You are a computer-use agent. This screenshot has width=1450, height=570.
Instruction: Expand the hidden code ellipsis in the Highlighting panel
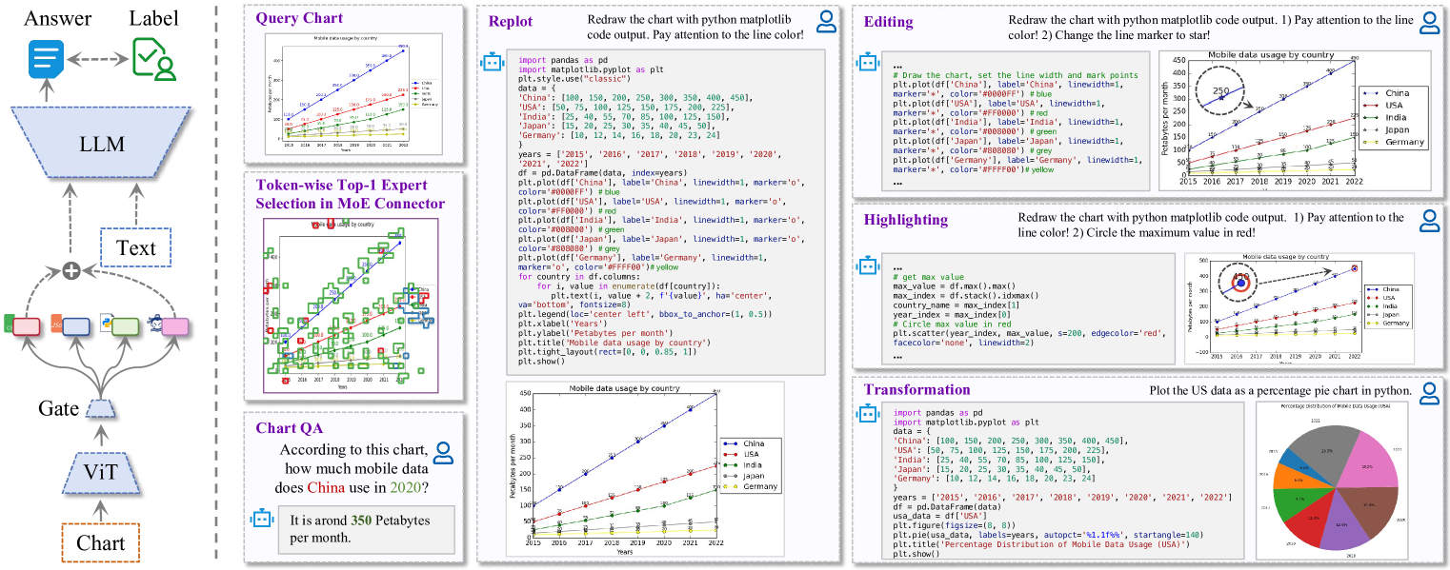coord(897,267)
